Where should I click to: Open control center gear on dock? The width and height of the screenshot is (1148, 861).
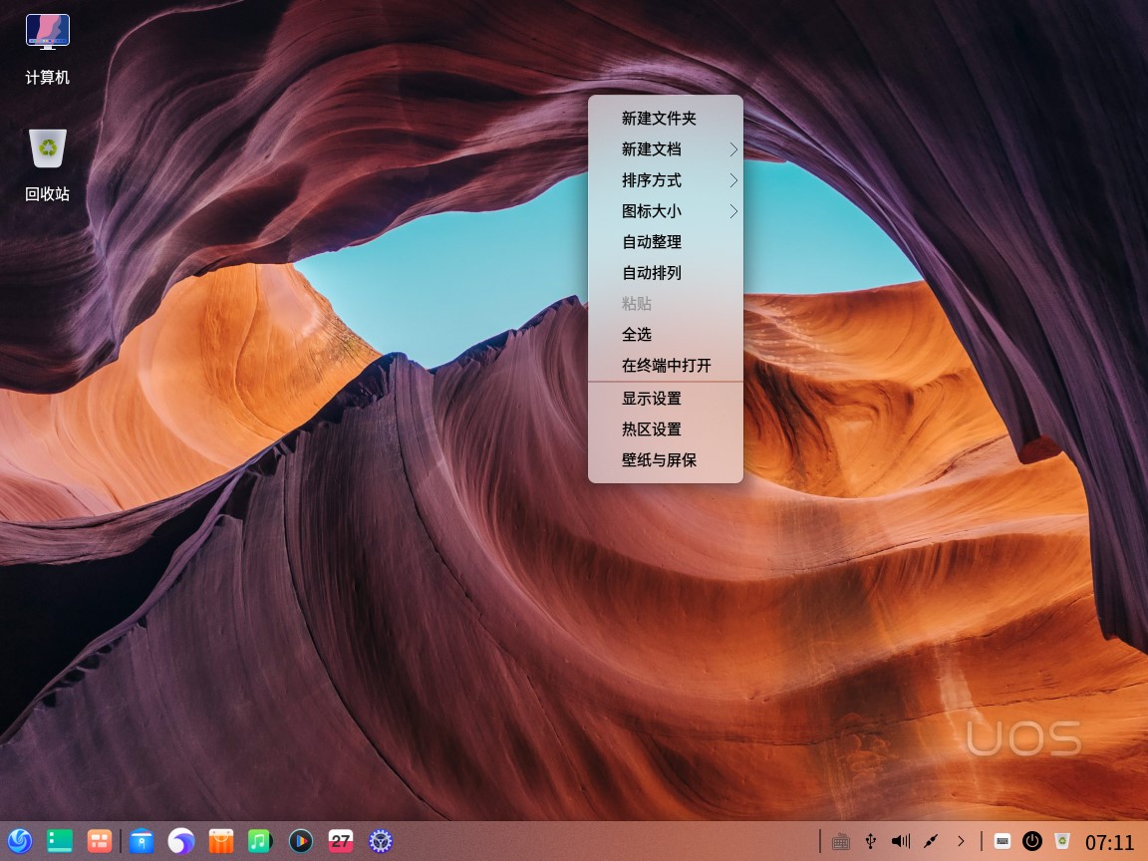pos(380,840)
